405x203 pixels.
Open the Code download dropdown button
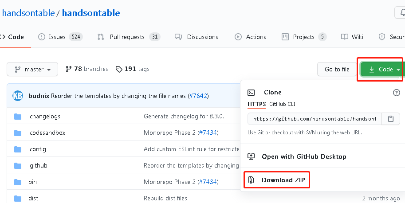[x=382, y=69]
